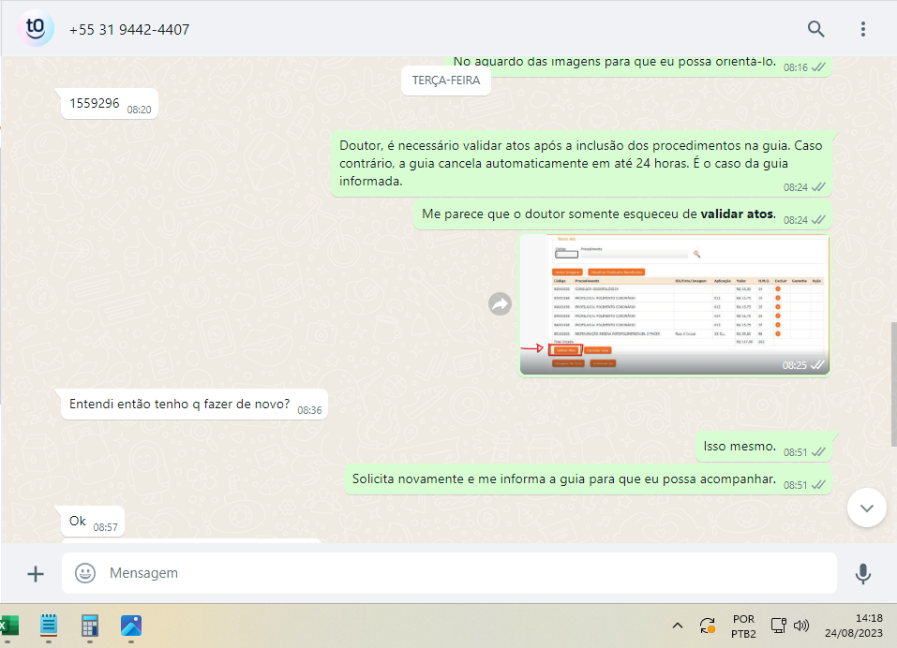Open the Photos taskbar icon
897x648 pixels.
tap(131, 626)
